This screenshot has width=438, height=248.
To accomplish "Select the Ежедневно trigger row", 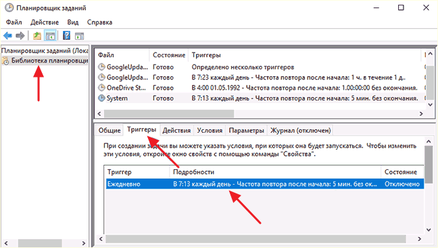I will coord(265,184).
